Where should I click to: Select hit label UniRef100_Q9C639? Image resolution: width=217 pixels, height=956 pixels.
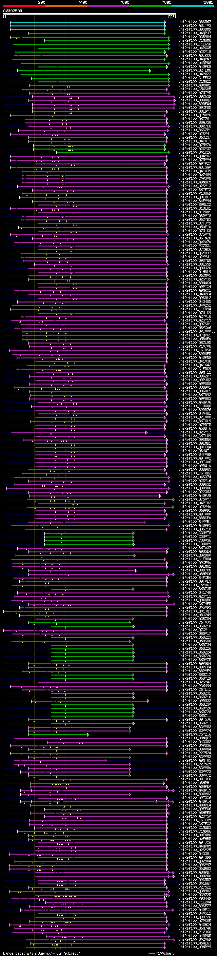pyautogui.click(x=195, y=97)
